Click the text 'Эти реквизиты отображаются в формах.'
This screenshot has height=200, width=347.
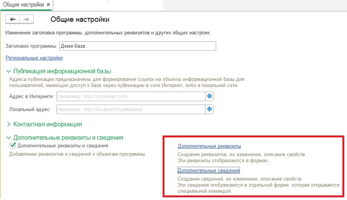(x=223, y=160)
